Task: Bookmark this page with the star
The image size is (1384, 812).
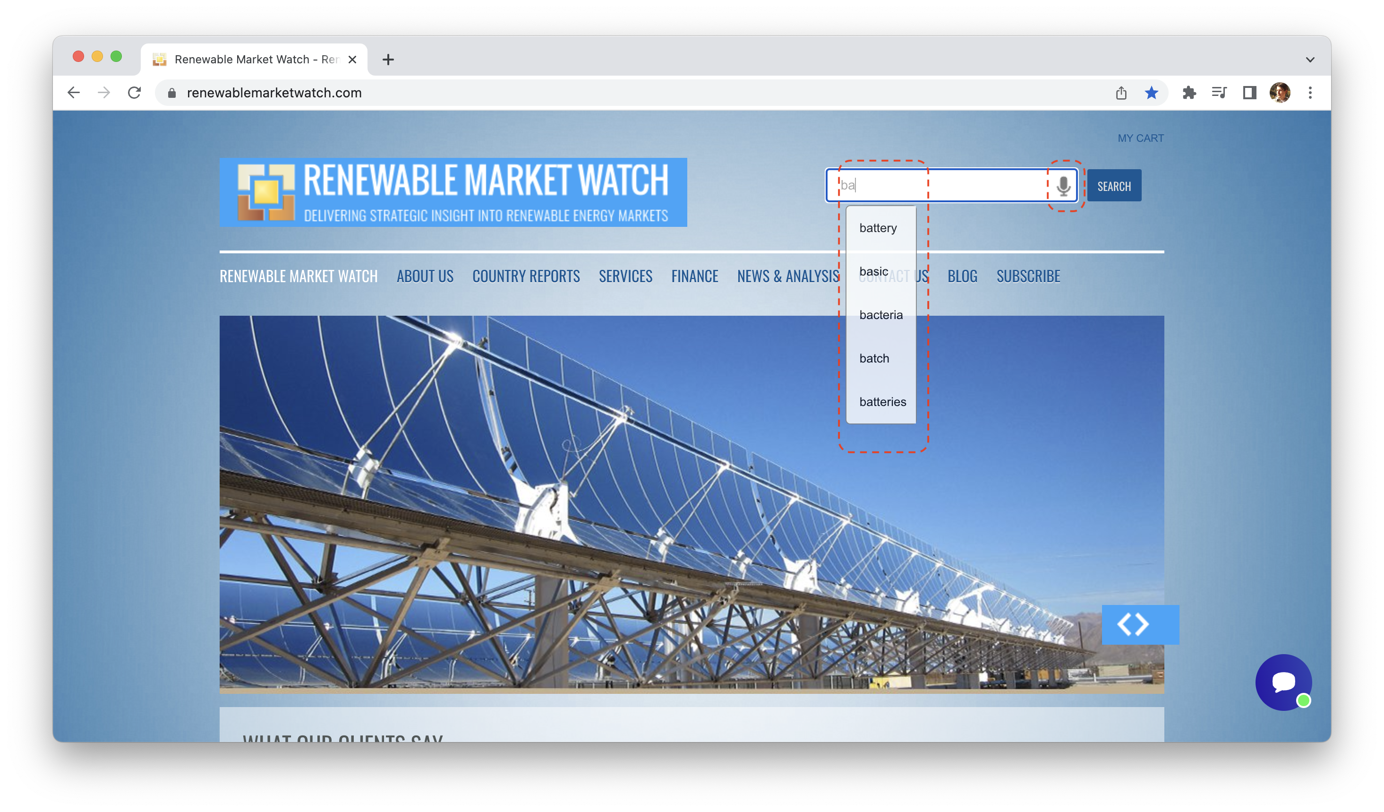Action: point(1152,93)
